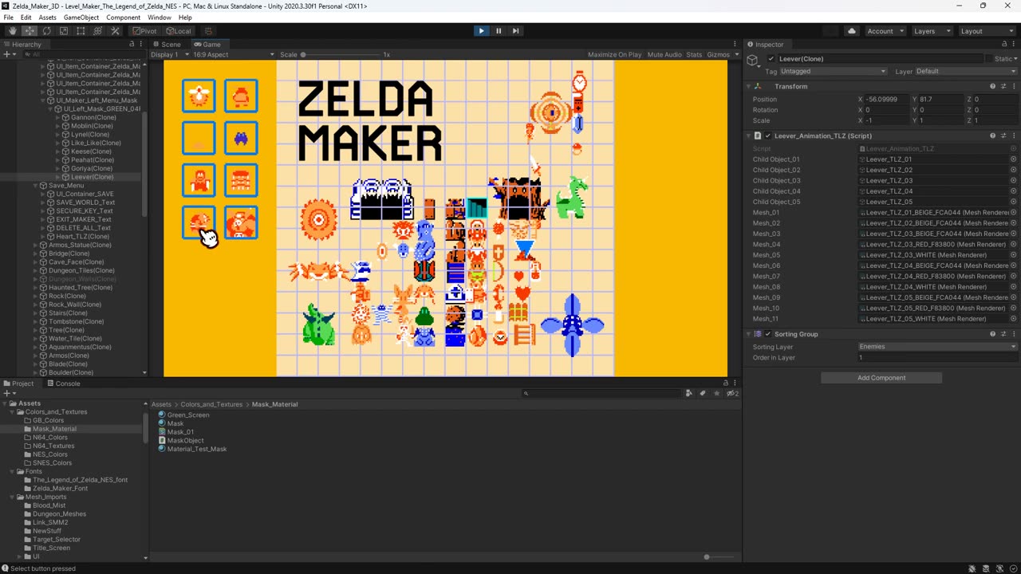Open the File menu

click(8, 18)
